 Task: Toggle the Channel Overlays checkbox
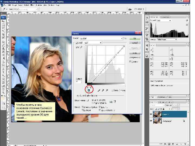[x=82, y=107]
